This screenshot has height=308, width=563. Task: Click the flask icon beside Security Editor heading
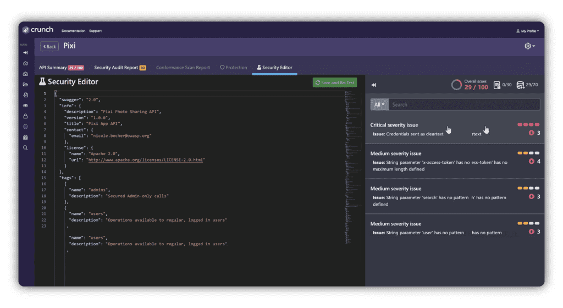point(42,81)
